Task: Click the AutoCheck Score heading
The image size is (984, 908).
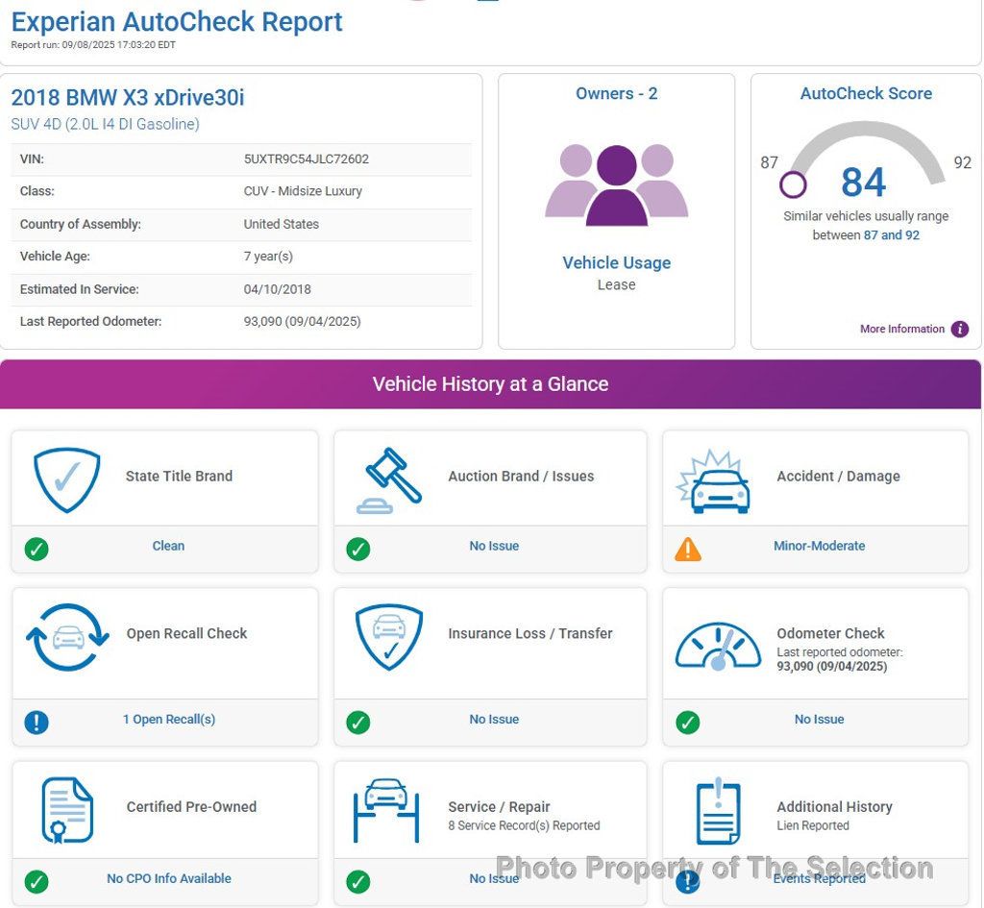Action: 866,93
